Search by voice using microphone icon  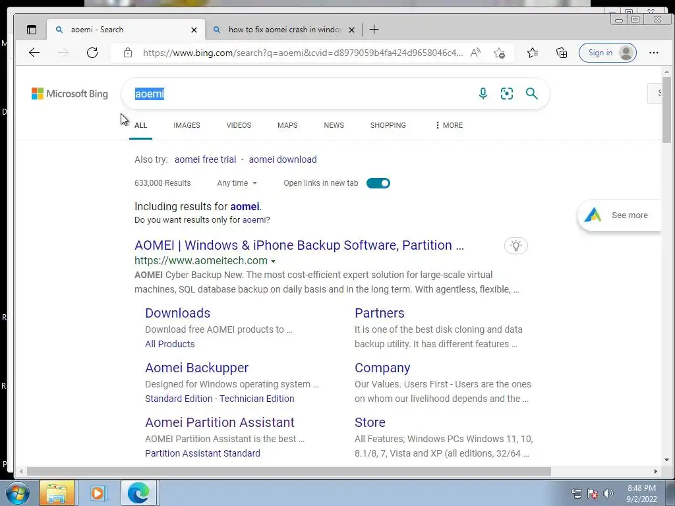483,94
